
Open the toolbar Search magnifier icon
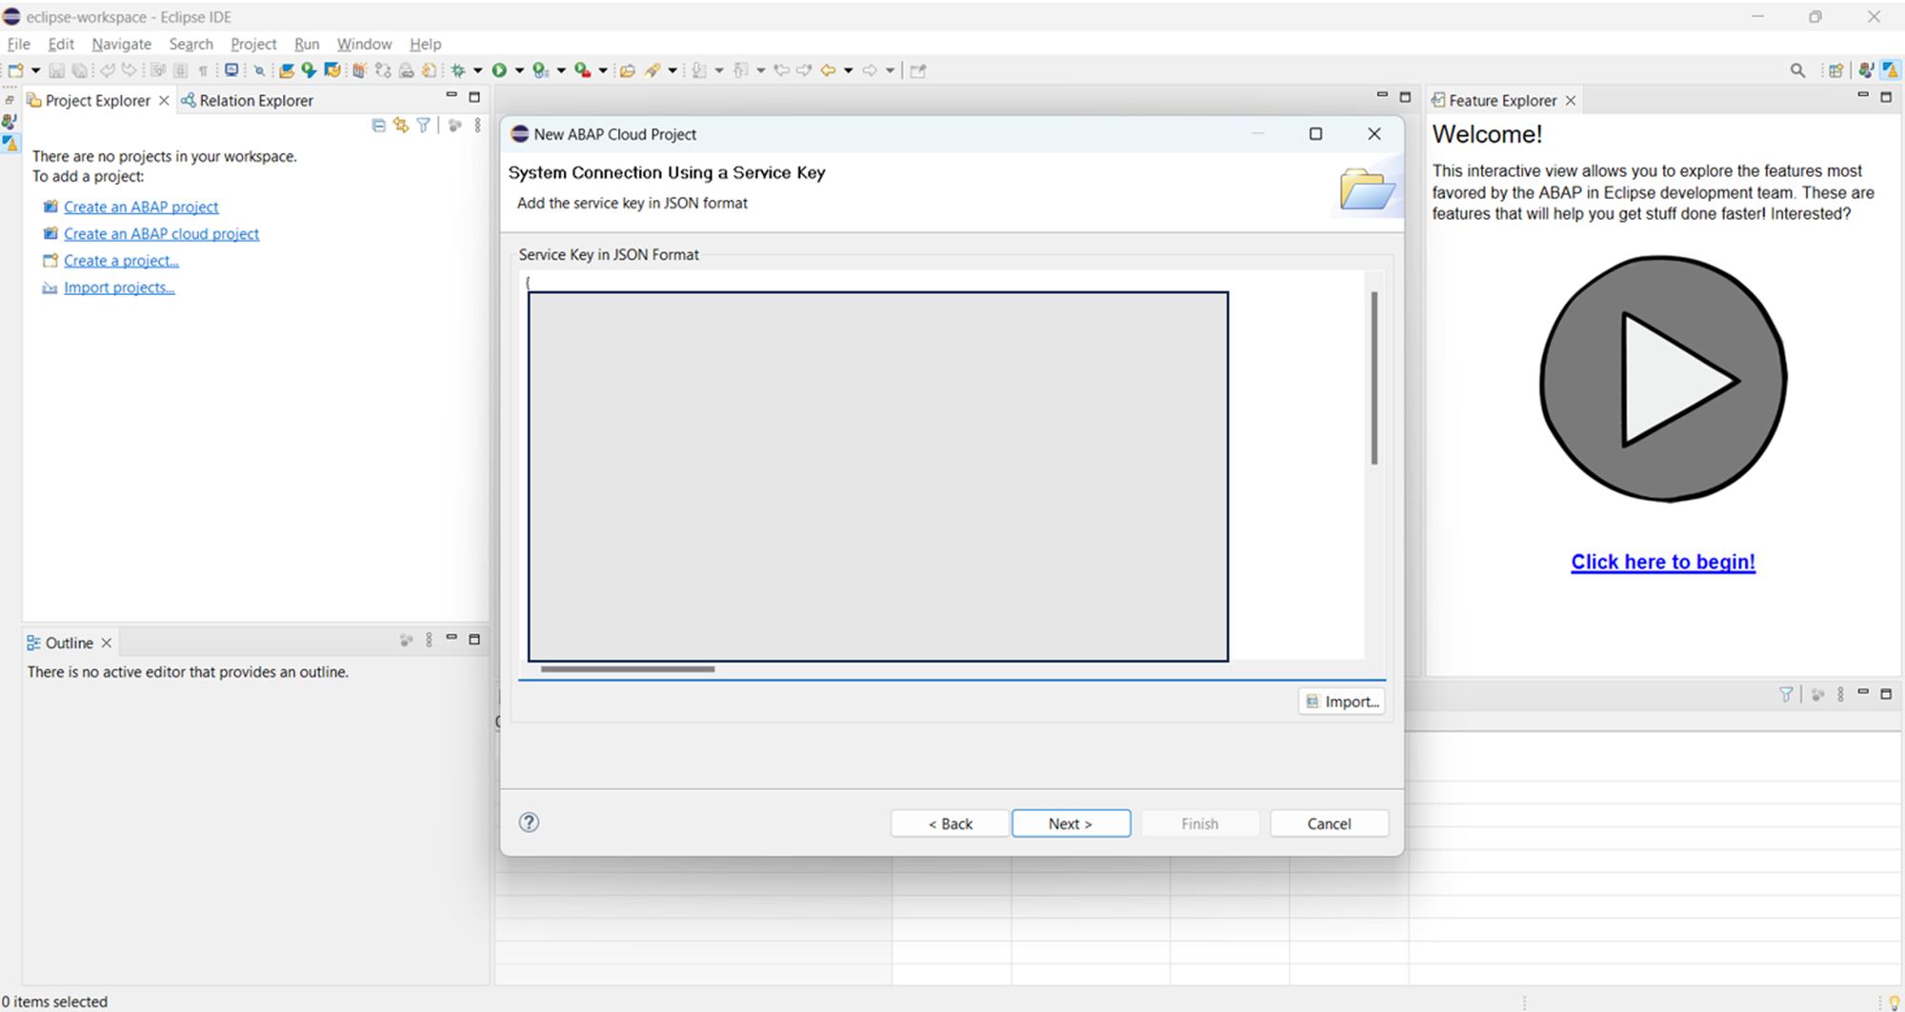[x=1797, y=70]
